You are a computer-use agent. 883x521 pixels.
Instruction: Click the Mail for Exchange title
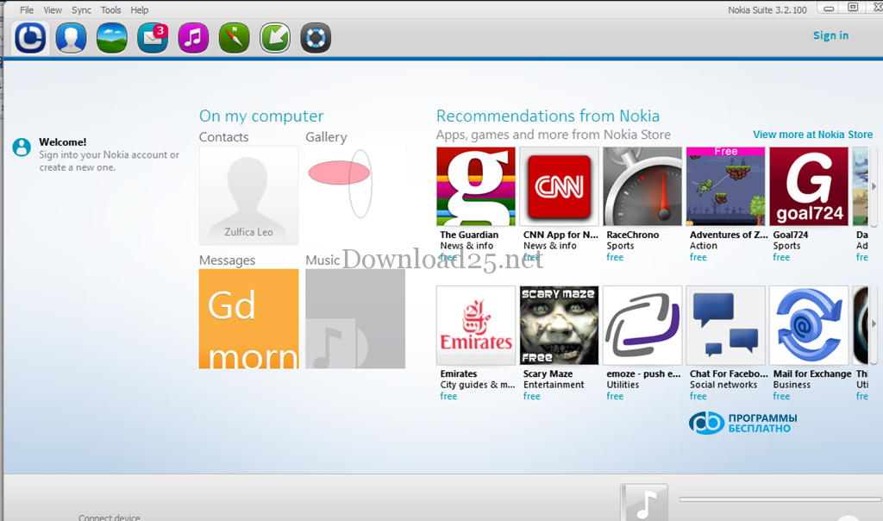[x=812, y=373]
